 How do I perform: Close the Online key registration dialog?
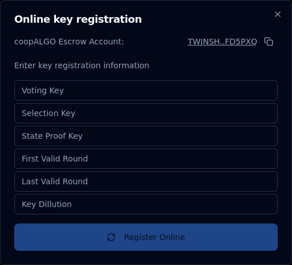coord(278,14)
